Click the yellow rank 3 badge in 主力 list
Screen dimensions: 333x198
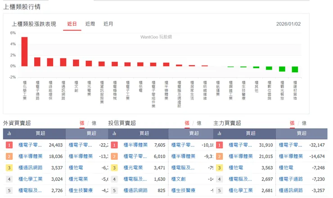[x=220, y=168]
